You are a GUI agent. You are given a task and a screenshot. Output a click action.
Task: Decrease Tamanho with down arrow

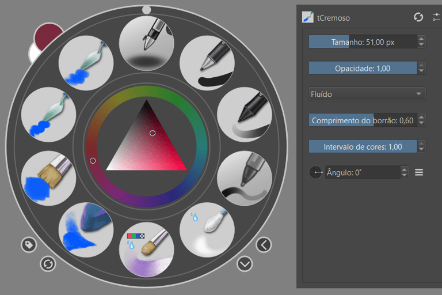click(421, 45)
